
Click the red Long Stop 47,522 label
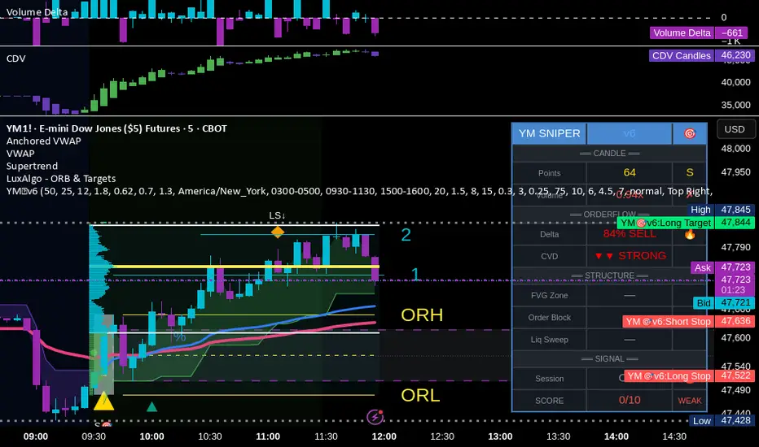pos(688,376)
